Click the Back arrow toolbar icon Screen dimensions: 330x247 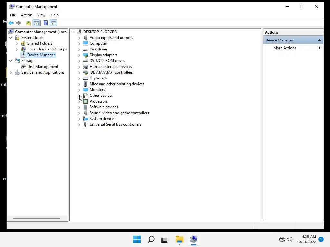(11, 23)
